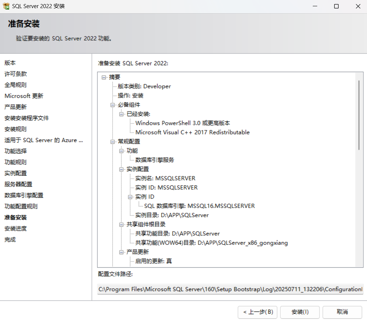Select the Microsoft 更新 sidebar step
This screenshot has width=367, height=320.
point(24,96)
